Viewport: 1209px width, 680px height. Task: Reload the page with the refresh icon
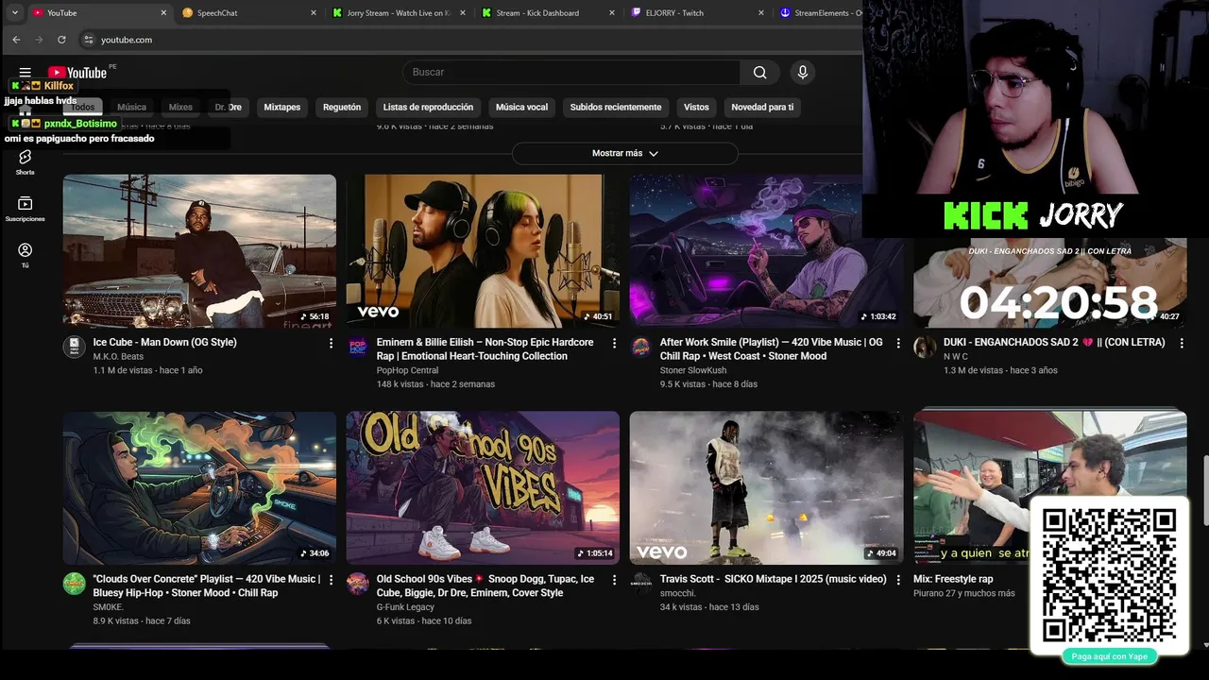coord(61,40)
